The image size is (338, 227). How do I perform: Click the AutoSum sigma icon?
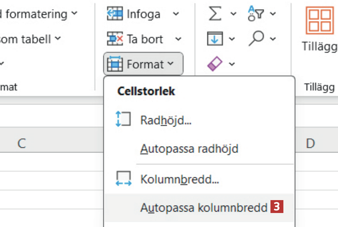215,14
